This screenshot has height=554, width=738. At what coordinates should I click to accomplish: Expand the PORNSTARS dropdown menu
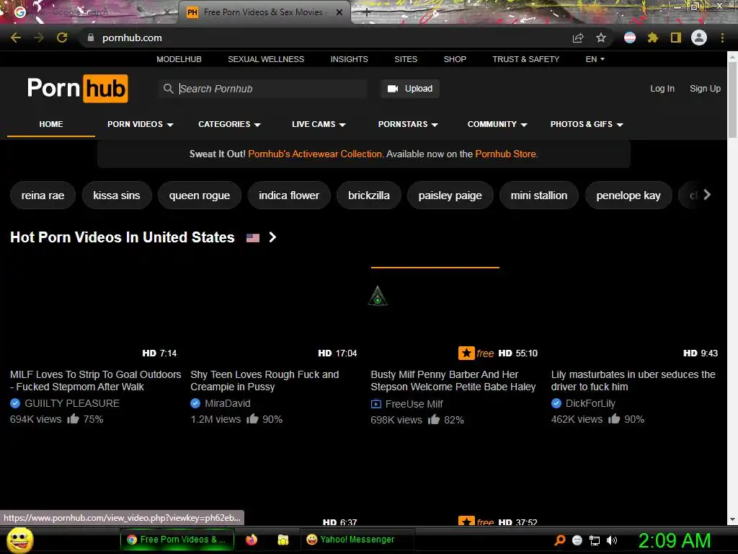pyautogui.click(x=408, y=124)
